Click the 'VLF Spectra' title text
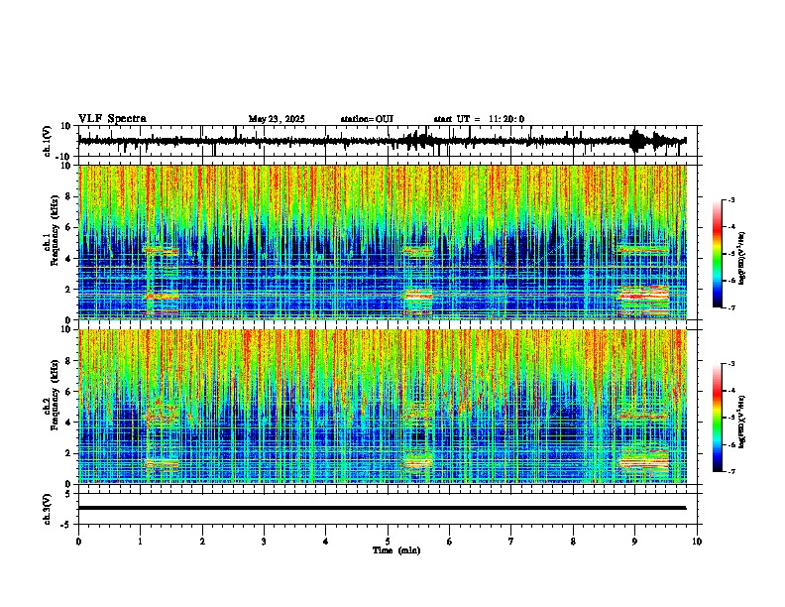The width and height of the screenshot is (785, 607). coord(112,119)
